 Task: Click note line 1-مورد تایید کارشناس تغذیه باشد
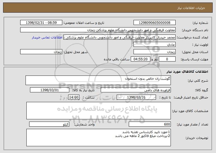tap(146, 132)
